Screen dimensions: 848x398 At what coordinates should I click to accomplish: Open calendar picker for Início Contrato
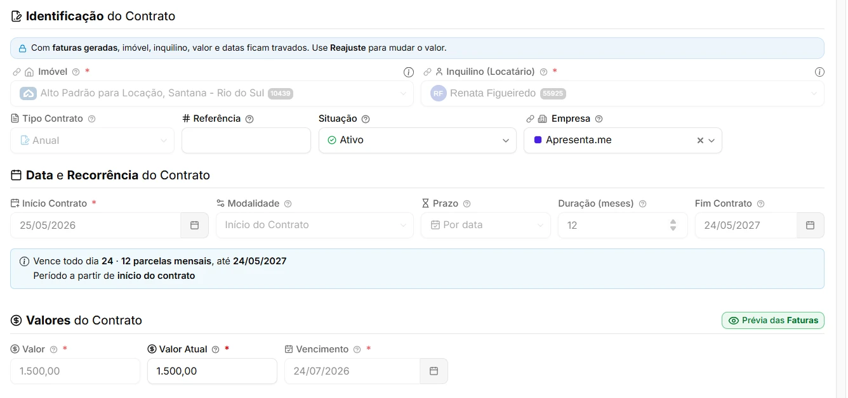pos(195,225)
